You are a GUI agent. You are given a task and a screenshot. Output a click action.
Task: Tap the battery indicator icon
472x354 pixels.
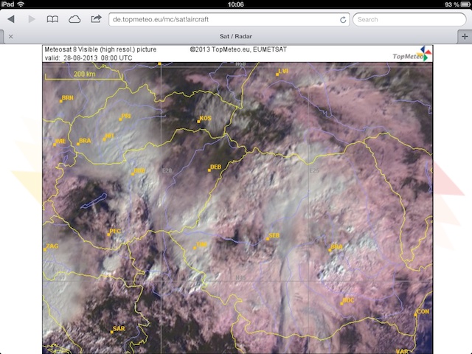(465, 4)
